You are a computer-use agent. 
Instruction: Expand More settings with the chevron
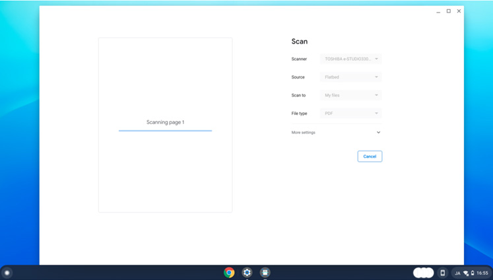(378, 132)
